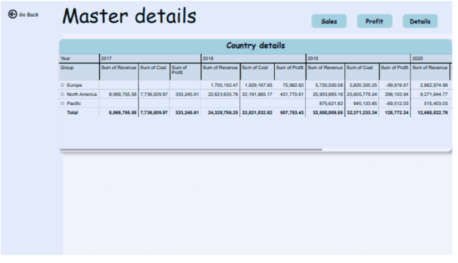Expand the Pacific group row
The image size is (458, 263).
tap(62, 104)
